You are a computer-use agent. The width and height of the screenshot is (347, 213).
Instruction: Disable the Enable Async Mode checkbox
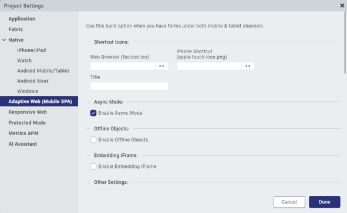point(93,113)
